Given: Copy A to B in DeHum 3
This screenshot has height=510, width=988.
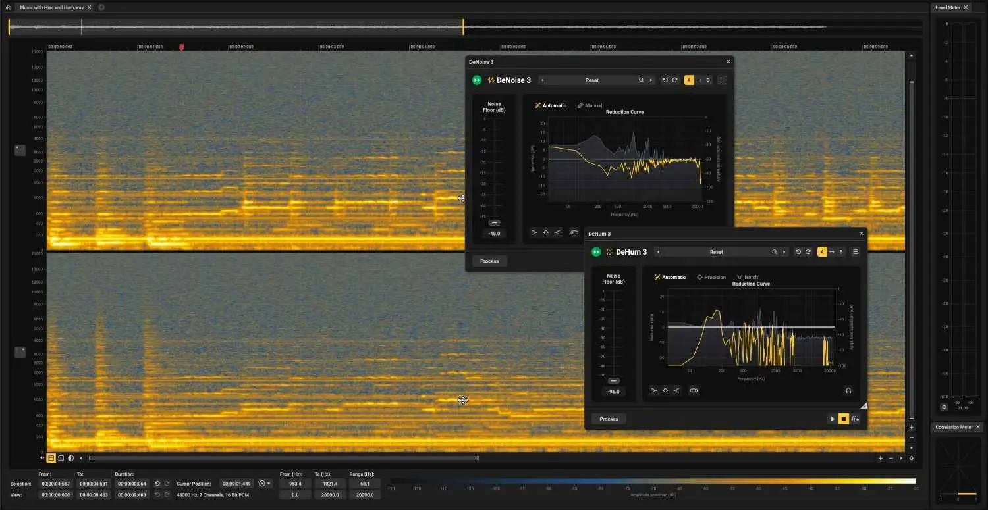Looking at the screenshot, I should click(x=832, y=252).
